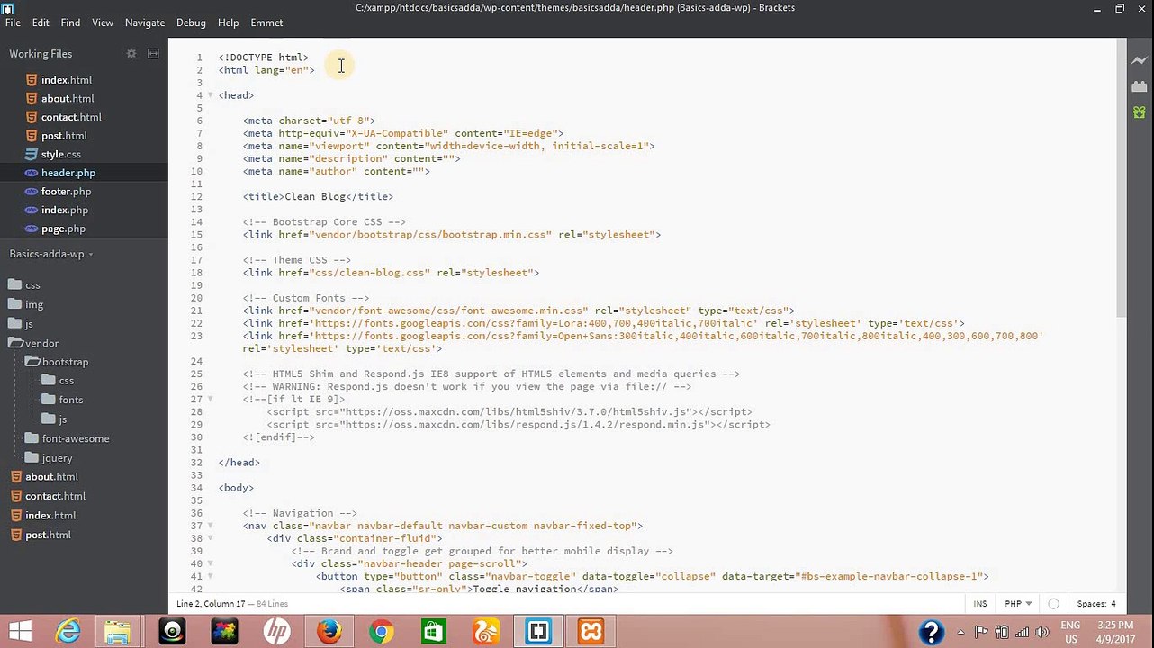Open the colorful puzzle app on the taskbar
Screen dimensions: 1154x648
coord(224,632)
